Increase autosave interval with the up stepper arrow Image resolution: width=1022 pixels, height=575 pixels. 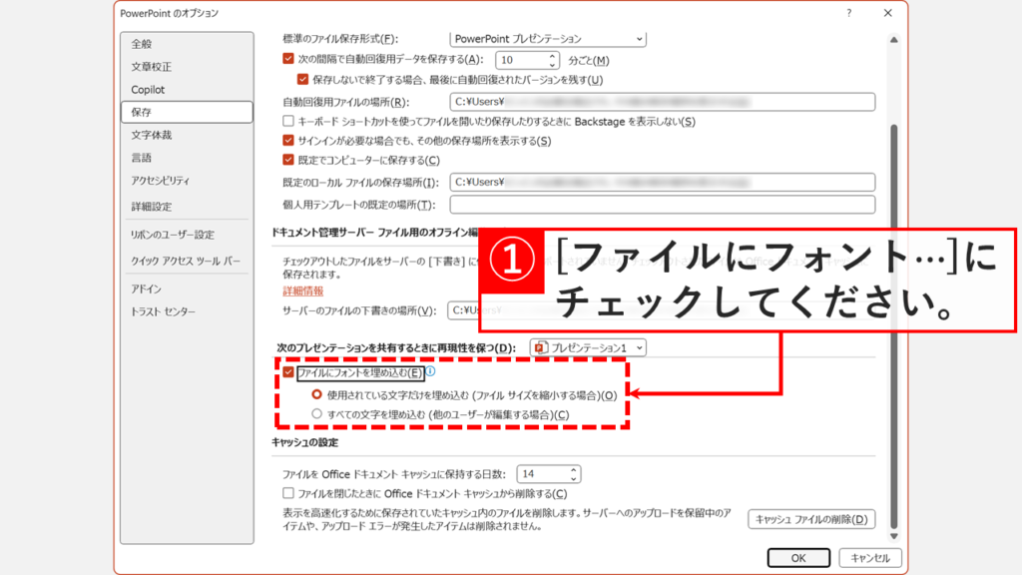(552, 55)
